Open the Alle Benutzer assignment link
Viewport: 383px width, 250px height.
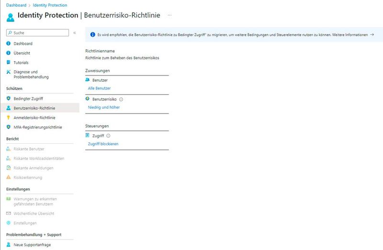(99, 88)
